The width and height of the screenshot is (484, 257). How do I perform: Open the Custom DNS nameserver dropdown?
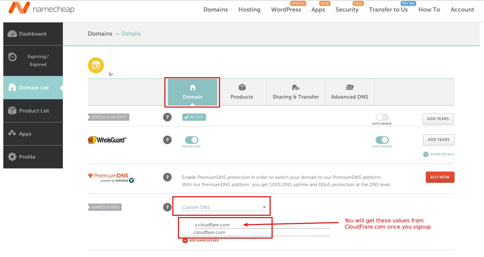point(224,207)
